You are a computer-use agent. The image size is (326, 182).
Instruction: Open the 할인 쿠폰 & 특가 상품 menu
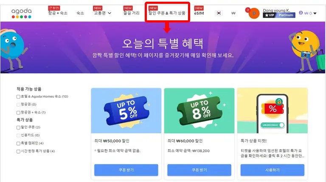pyautogui.click(x=167, y=13)
